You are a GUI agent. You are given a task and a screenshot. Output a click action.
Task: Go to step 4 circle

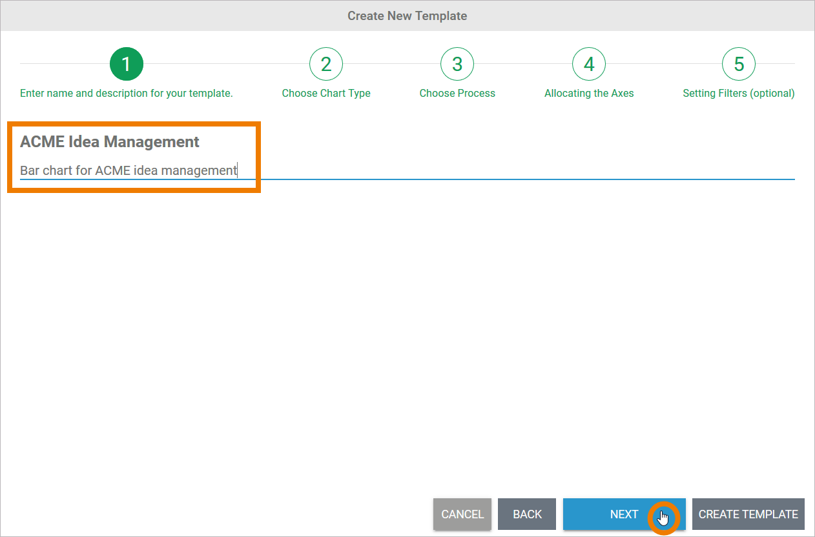[589, 64]
